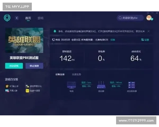Click the computer (电脑) device icon
The image size is (159, 127).
coord(72,85)
